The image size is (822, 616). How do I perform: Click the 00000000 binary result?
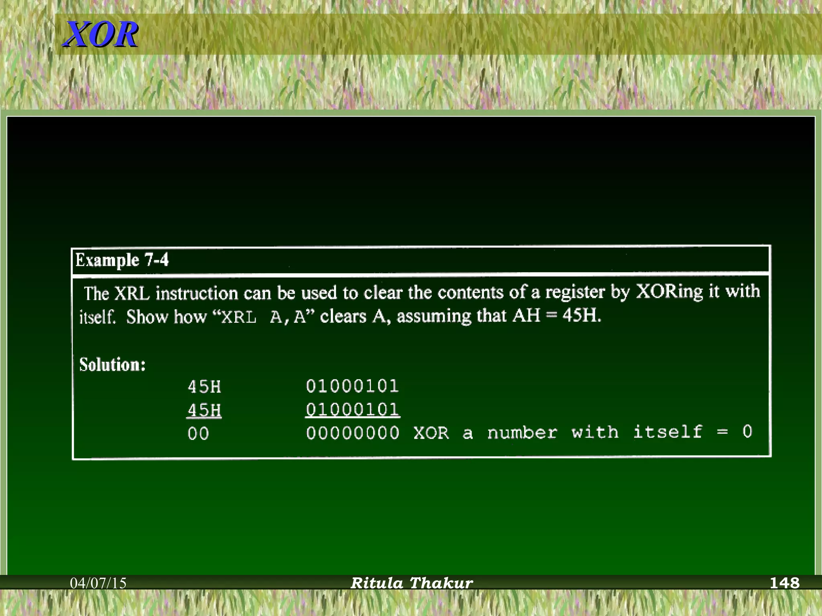[x=352, y=433]
